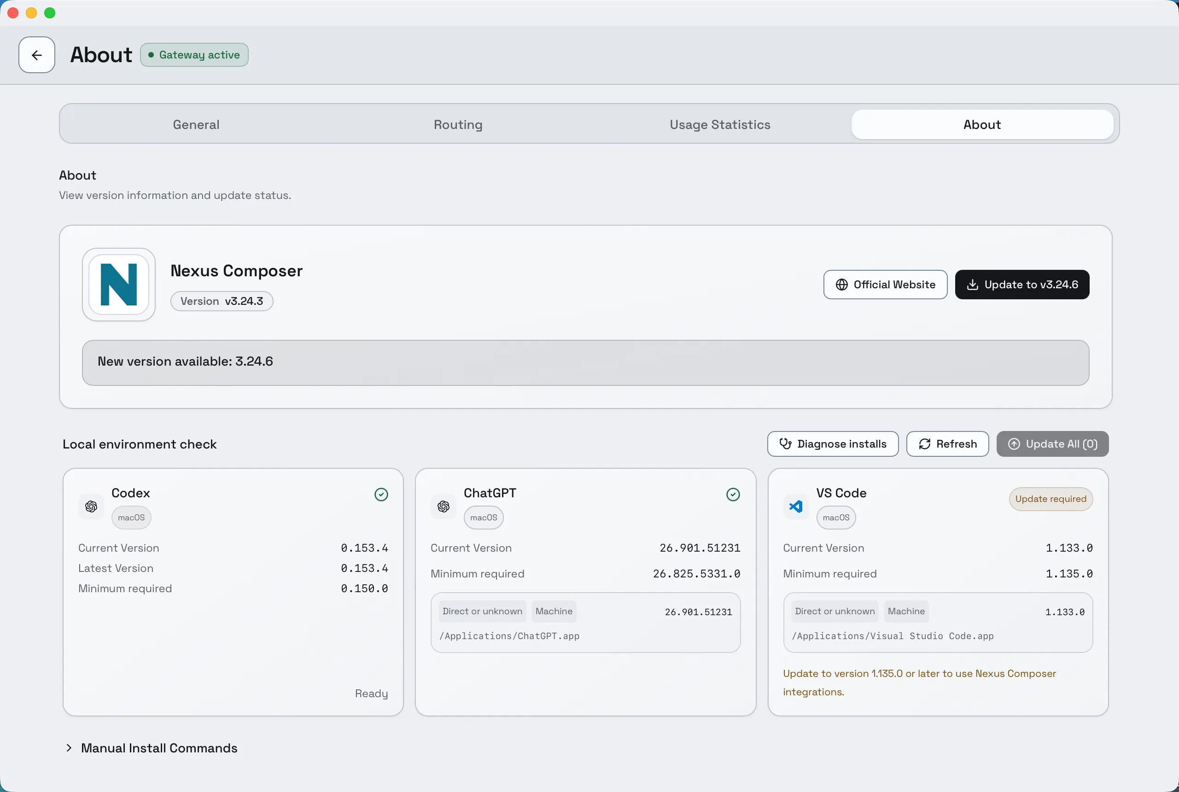Click Codex Latest Version value 0.153.4

[364, 568]
